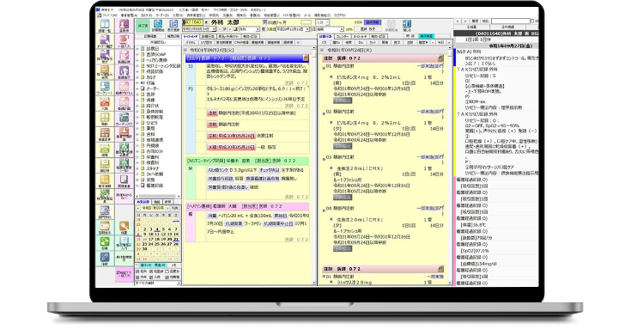Select NSTミーティング記録 in the tree
Viewport: 625px width, 329px height.
click(163, 66)
